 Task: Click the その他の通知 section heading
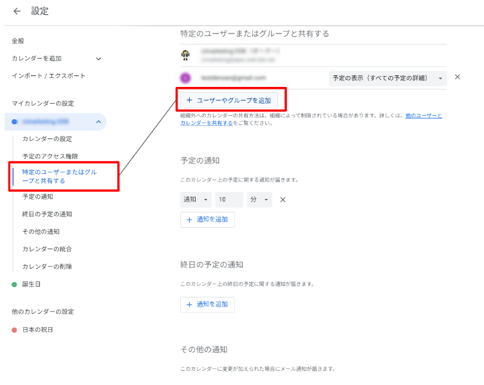(204, 350)
